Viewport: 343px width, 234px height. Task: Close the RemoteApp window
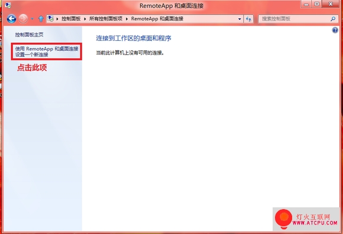pos(331,4)
